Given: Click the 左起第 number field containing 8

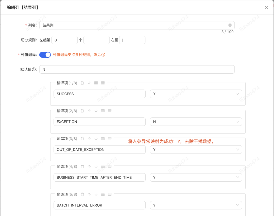Looking at the screenshot, I should (64, 40).
